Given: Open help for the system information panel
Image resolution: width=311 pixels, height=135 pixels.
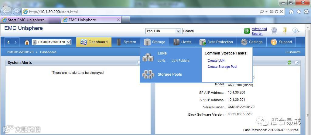Looking at the screenshot, I should coord(296,63).
